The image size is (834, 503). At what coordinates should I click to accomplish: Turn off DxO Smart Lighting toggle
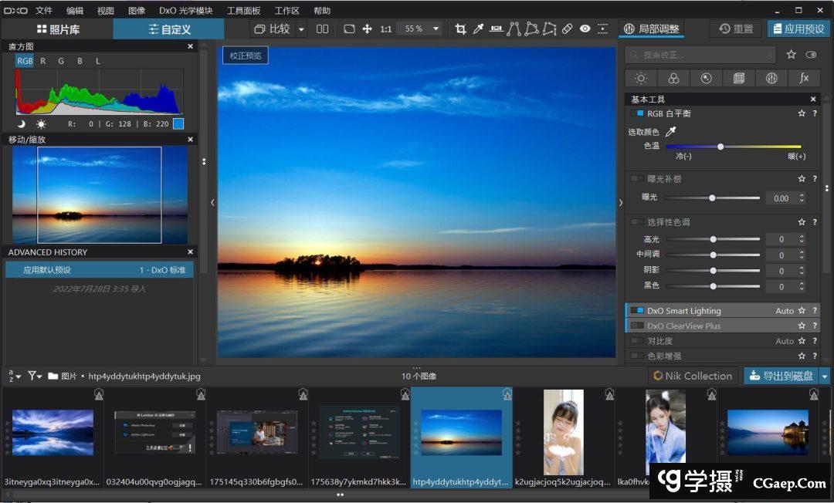[637, 311]
